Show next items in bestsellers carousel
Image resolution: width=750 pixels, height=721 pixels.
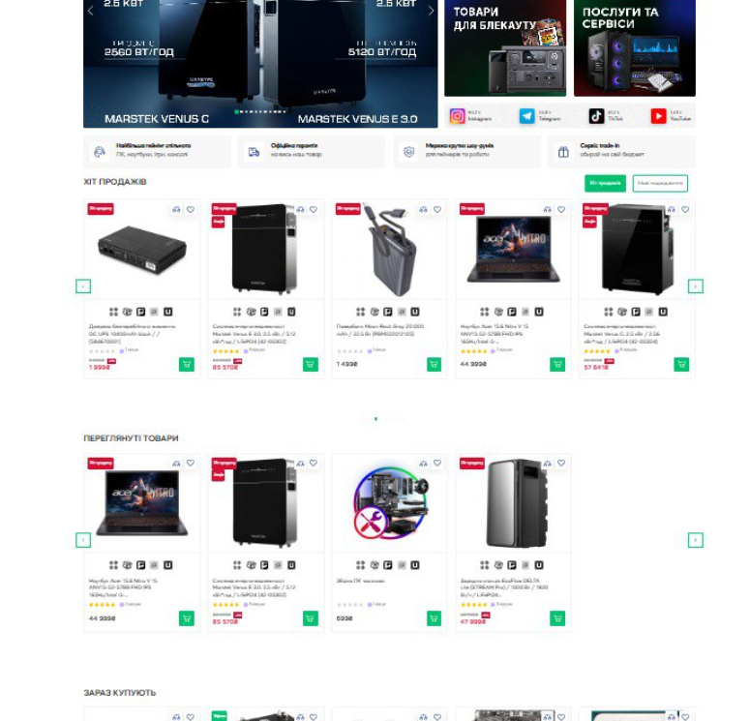click(x=696, y=286)
